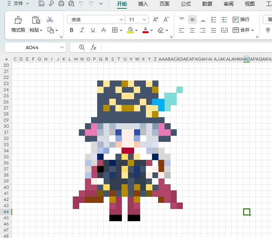
Task: Switch to the 开始 Home tab
Action: (x=122, y=4)
